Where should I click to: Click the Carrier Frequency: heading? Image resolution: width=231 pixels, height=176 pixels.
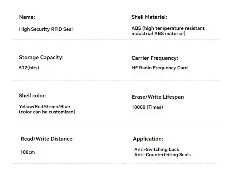coord(155,58)
